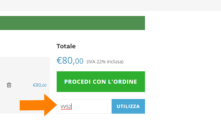Click the Totale heading
Screen dimensions: 221x134
coord(66,46)
